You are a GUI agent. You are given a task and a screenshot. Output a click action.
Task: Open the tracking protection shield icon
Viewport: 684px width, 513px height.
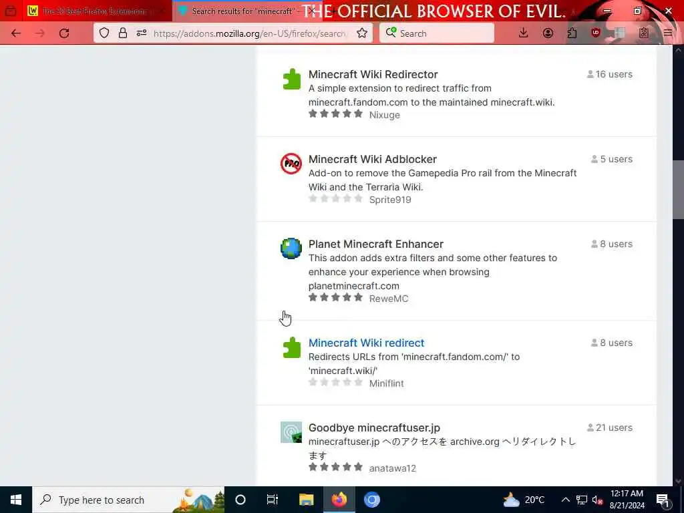104,33
